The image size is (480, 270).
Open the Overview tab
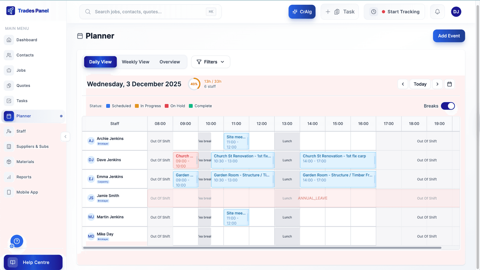pos(169,62)
